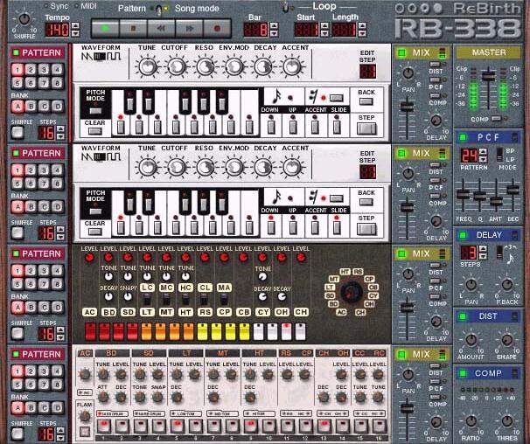This screenshot has height=444, width=530.
Task: Select bank C in first synth section
Action: coord(45,106)
